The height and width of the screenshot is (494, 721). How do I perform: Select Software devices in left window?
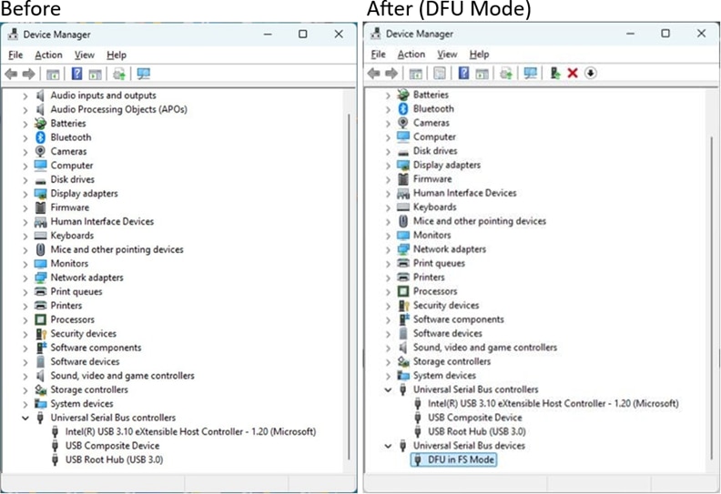[85, 362]
